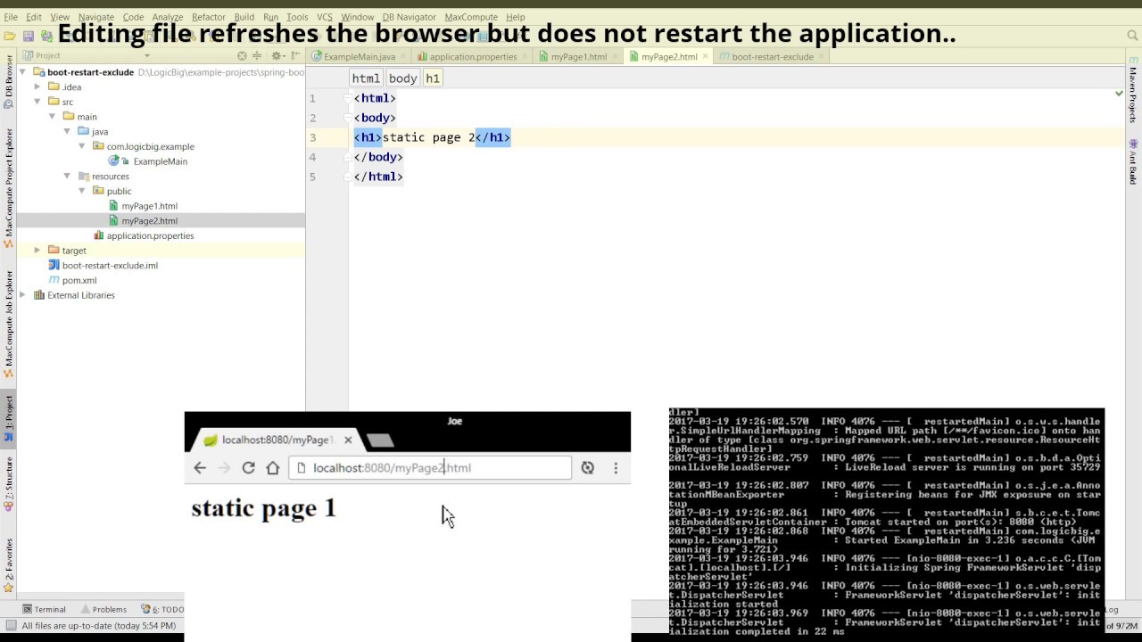Viewport: 1142px width, 642px height.
Task: Collapse the java folder
Action: pos(67,132)
